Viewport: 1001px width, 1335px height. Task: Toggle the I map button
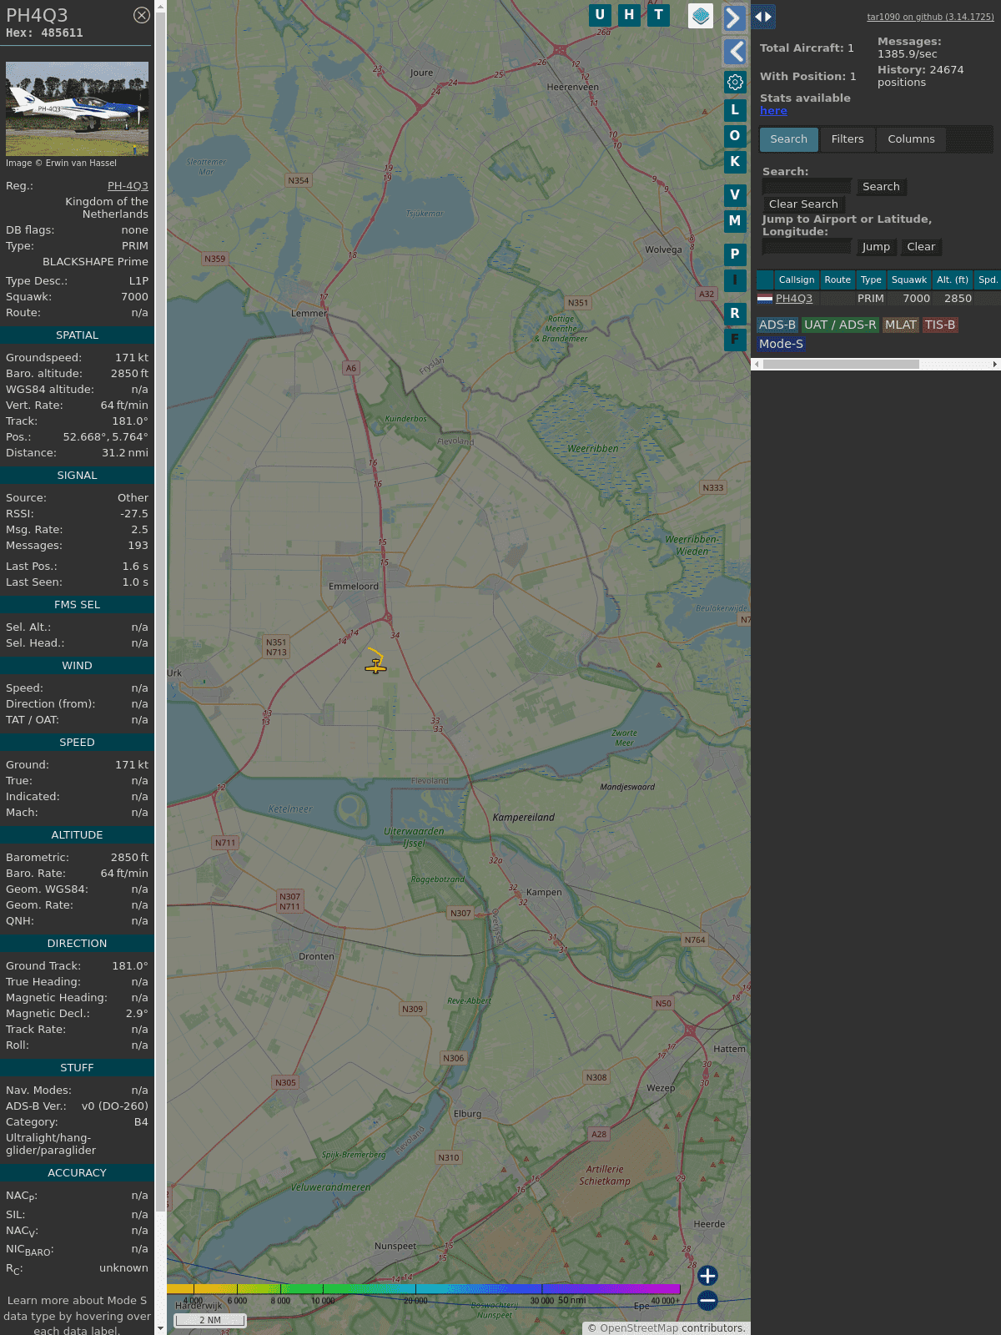click(735, 280)
